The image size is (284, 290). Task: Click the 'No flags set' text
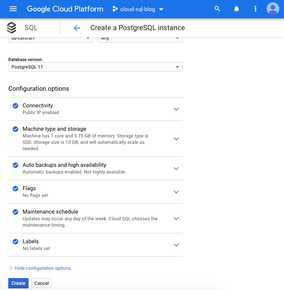pyautogui.click(x=35, y=195)
